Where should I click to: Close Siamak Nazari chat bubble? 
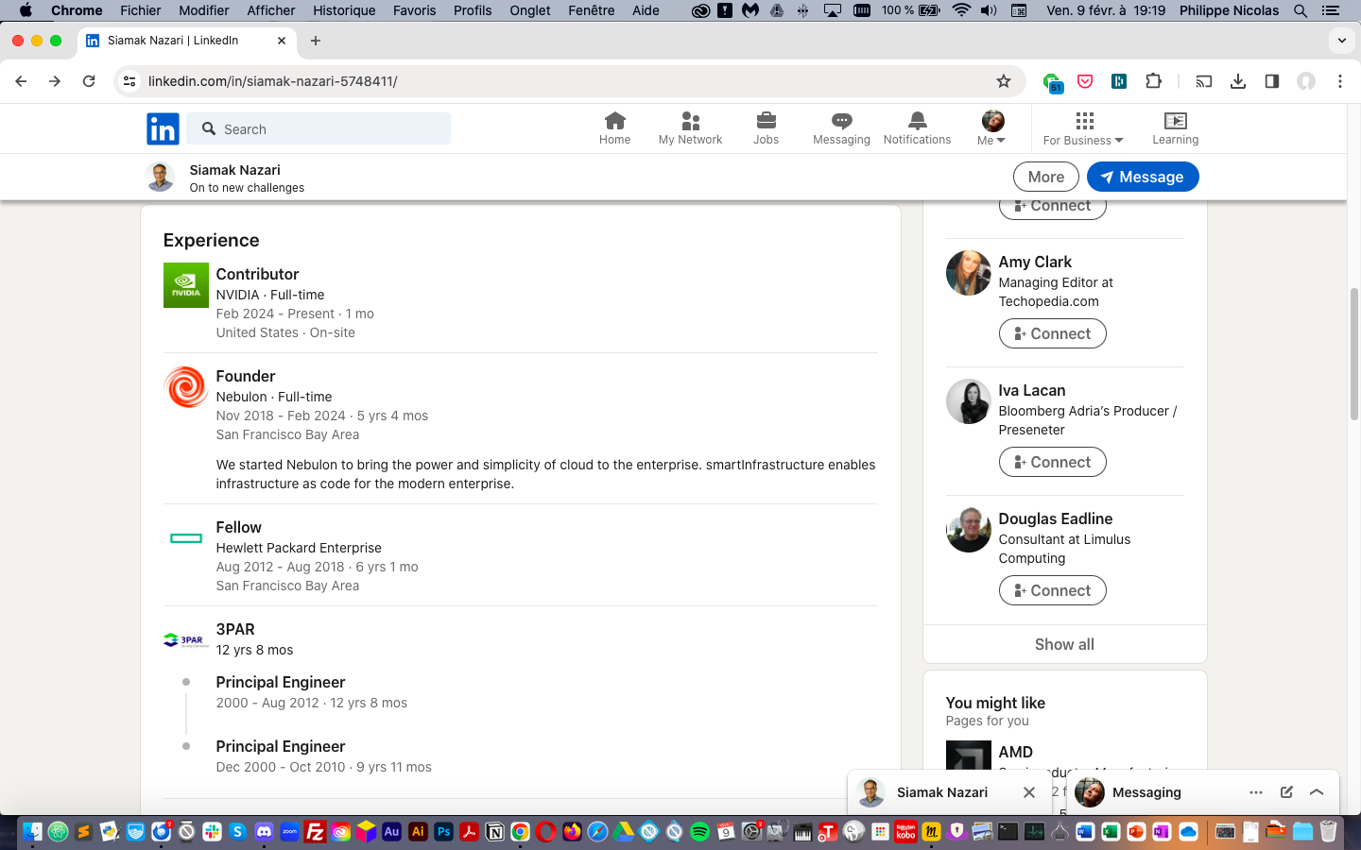pos(1029,792)
